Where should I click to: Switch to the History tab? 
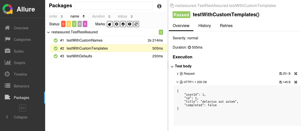tap(204, 26)
